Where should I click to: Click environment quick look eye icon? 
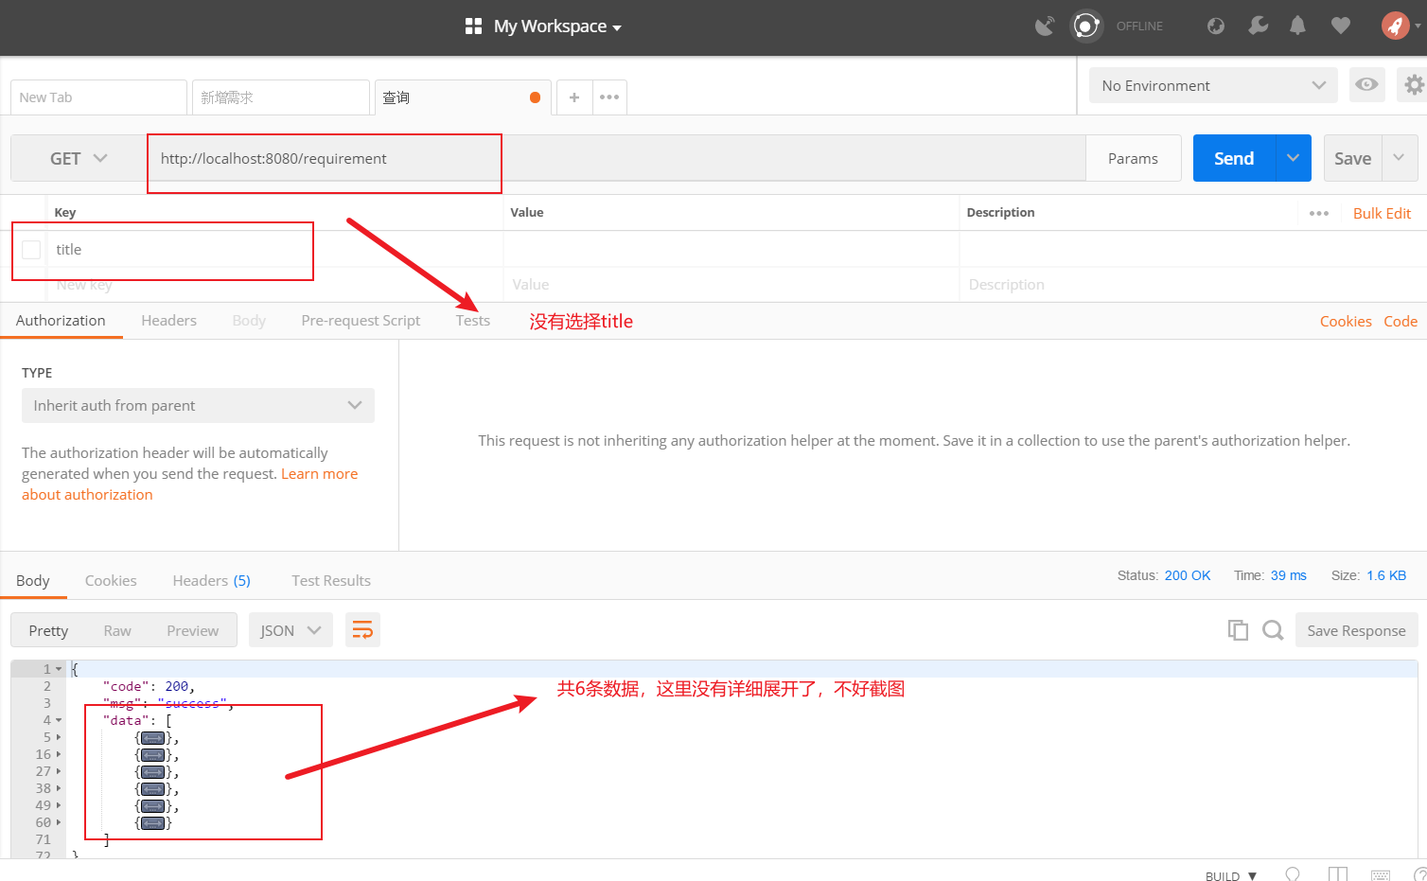(x=1365, y=85)
